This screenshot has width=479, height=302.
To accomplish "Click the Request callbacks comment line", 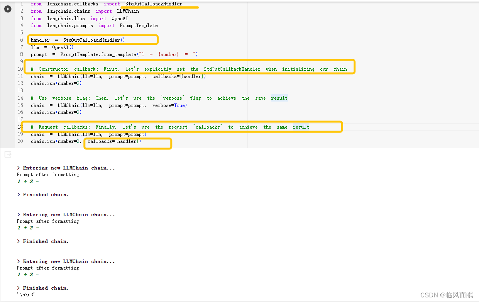I will tap(170, 127).
